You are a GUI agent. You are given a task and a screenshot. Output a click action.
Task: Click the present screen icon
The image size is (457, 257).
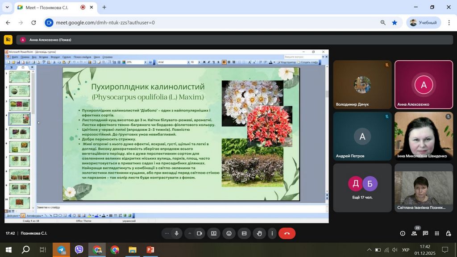pos(214,233)
